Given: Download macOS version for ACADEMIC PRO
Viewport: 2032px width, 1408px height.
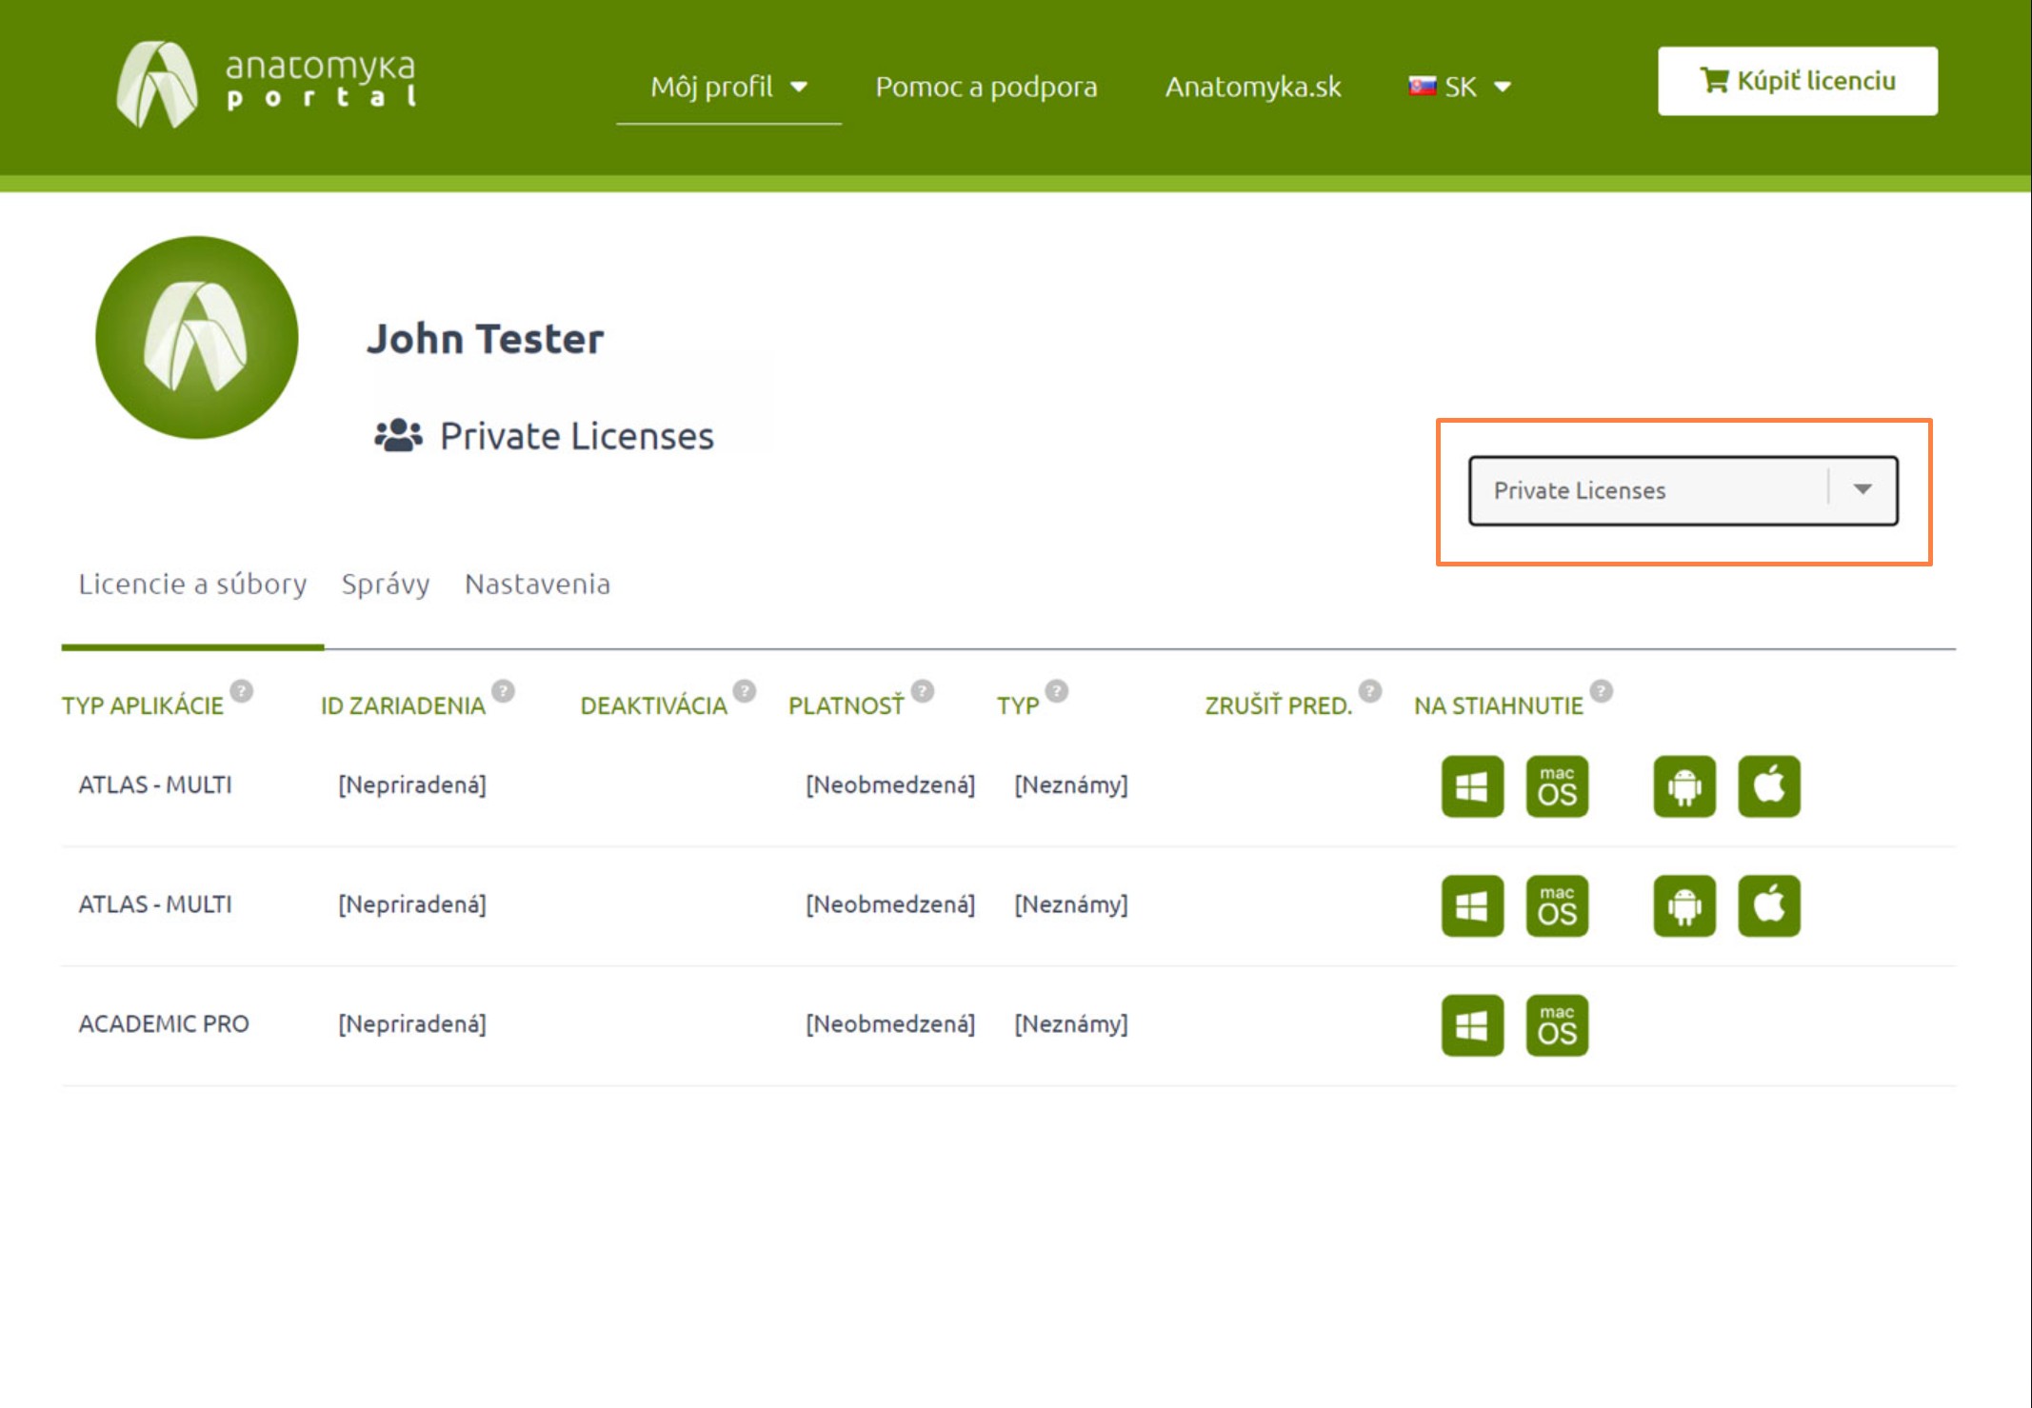Looking at the screenshot, I should [x=1556, y=1025].
